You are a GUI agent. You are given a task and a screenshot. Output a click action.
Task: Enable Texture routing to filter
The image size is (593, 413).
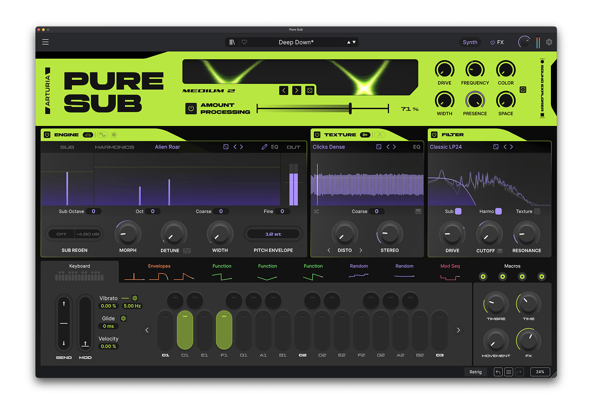point(537,212)
